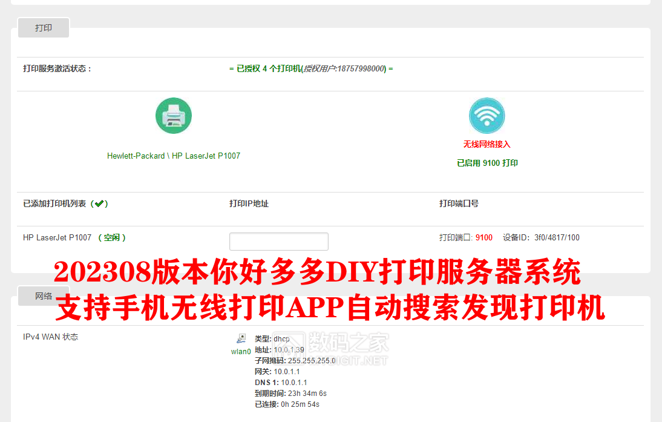Viewport: 662px width, 422px height.
Task: Click the wlan0 network interface icon
Action: 241,338
